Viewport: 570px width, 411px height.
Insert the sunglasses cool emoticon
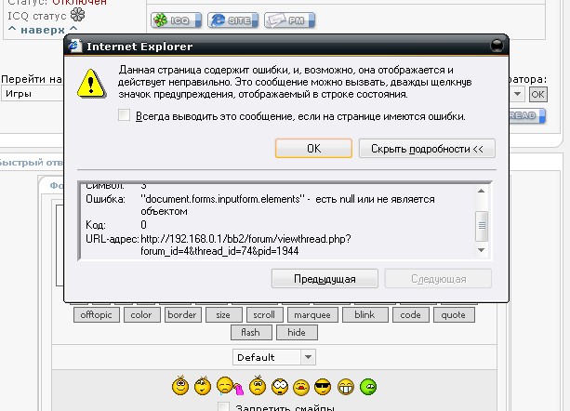(x=323, y=387)
